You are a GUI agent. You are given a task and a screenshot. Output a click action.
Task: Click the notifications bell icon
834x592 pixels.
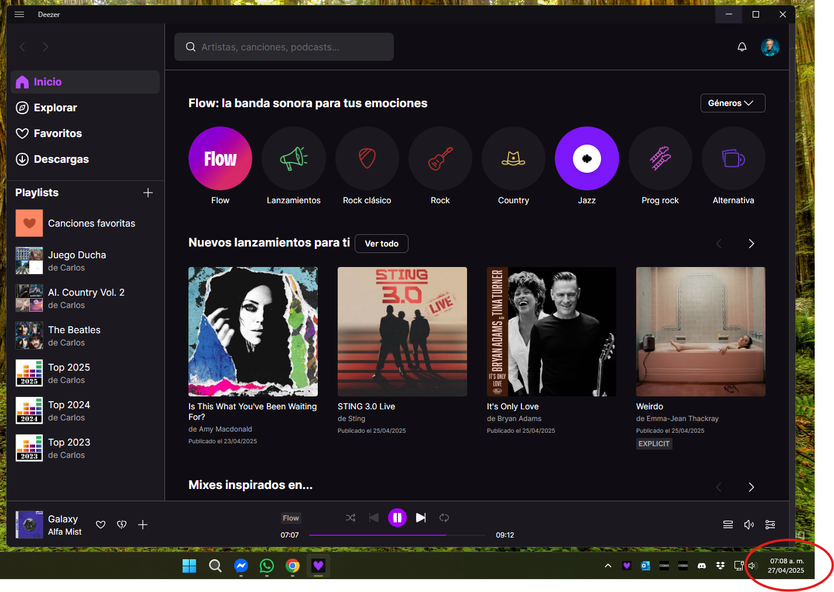click(x=742, y=47)
